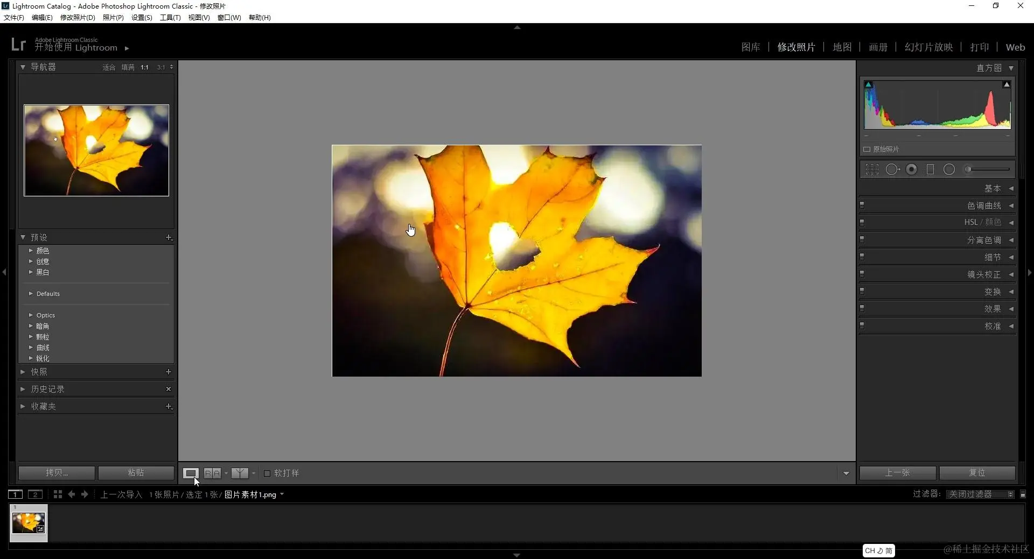Click the 上一张 previous settings button
Image resolution: width=1034 pixels, height=559 pixels.
(898, 473)
